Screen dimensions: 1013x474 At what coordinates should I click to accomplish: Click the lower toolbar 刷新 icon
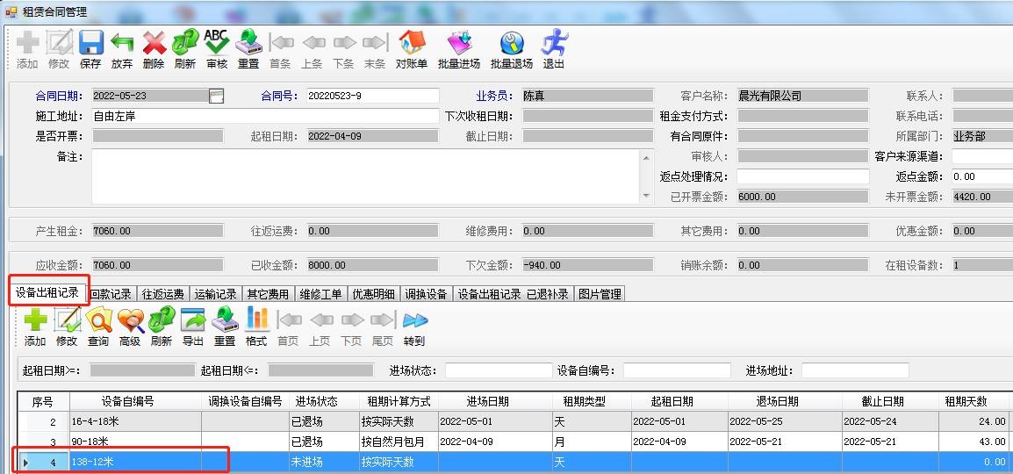(162, 320)
